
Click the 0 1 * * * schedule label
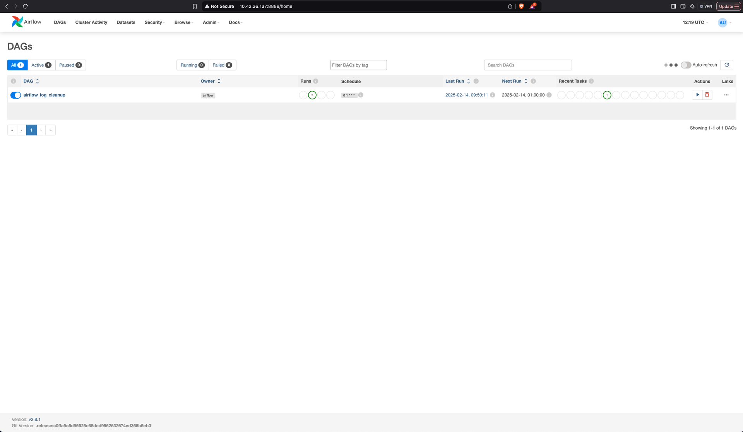349,95
